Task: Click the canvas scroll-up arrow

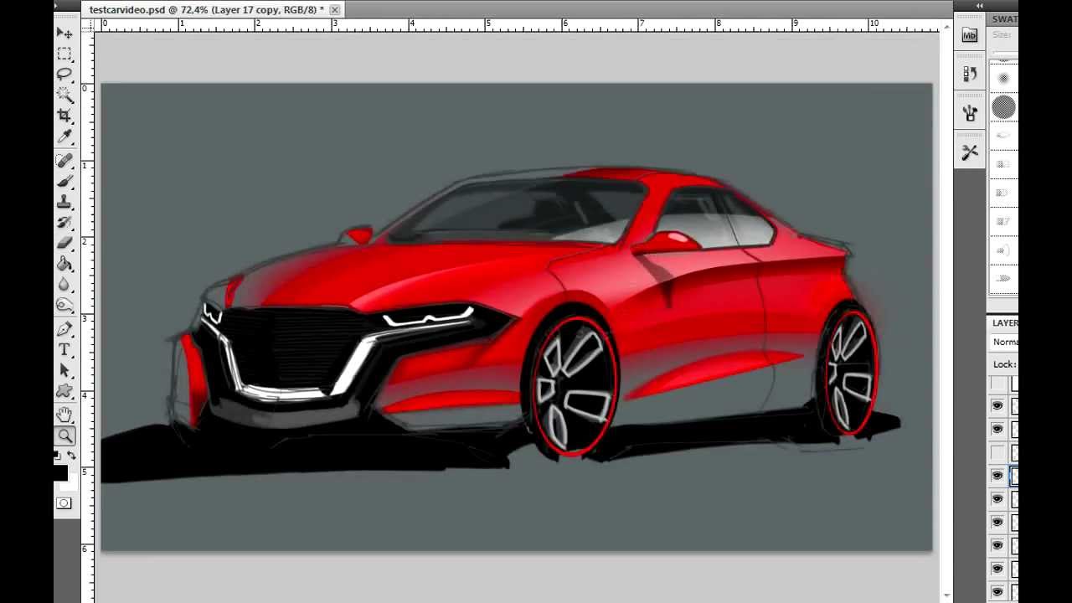Action: pos(947,28)
